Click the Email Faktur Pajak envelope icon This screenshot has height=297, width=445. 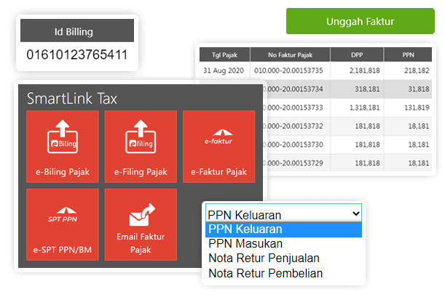click(140, 214)
